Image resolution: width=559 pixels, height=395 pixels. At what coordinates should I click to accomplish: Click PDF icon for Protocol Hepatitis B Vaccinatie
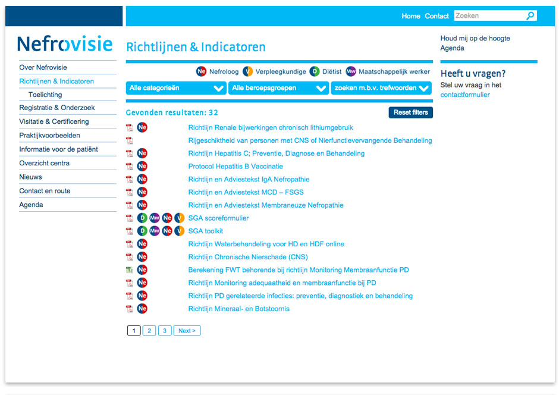(x=130, y=167)
